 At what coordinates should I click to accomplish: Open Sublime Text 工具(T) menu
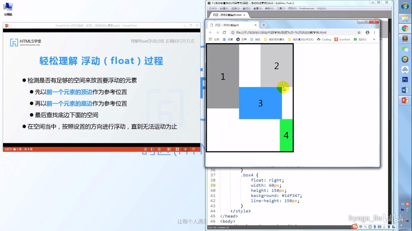(x=281, y=8)
